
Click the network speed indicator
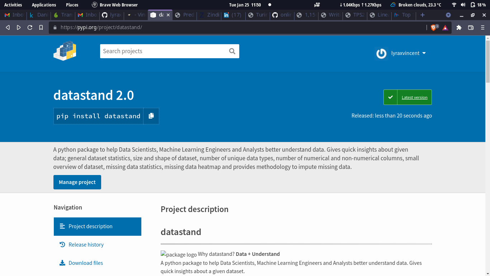coord(361,5)
